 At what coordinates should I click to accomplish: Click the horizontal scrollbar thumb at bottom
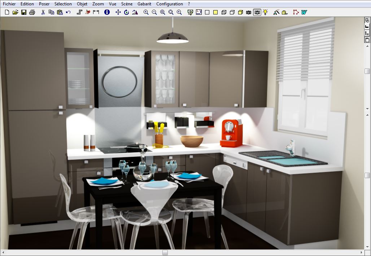(165, 252)
